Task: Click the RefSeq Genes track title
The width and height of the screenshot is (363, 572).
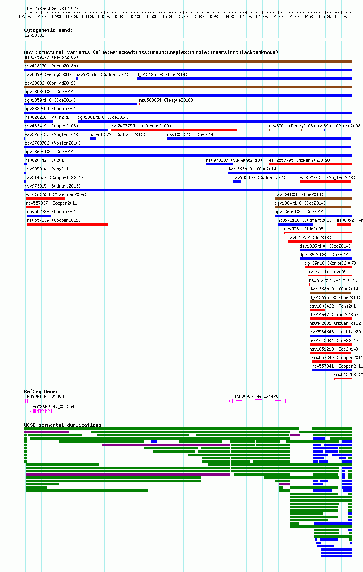Action: click(x=42, y=392)
